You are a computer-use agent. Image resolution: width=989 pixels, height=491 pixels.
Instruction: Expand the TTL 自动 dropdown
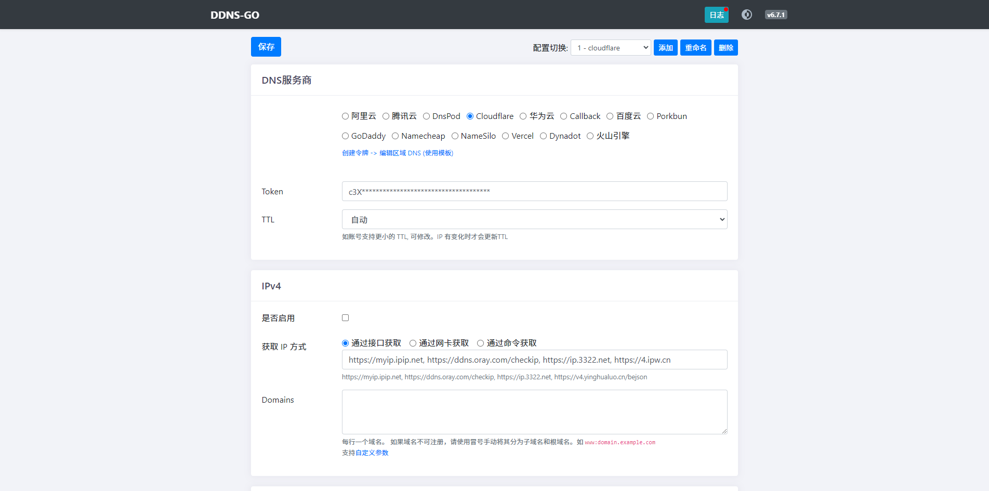pos(534,219)
